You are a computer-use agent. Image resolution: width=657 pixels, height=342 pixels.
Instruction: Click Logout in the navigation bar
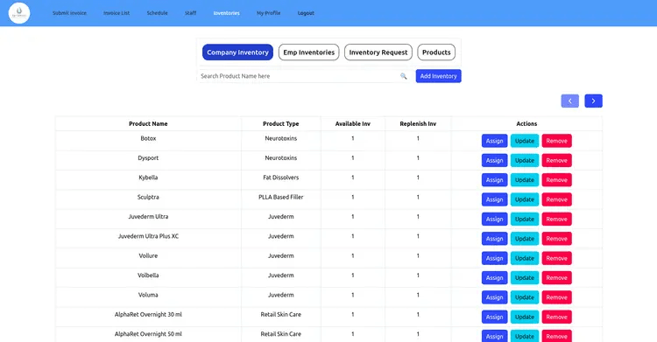(x=306, y=13)
